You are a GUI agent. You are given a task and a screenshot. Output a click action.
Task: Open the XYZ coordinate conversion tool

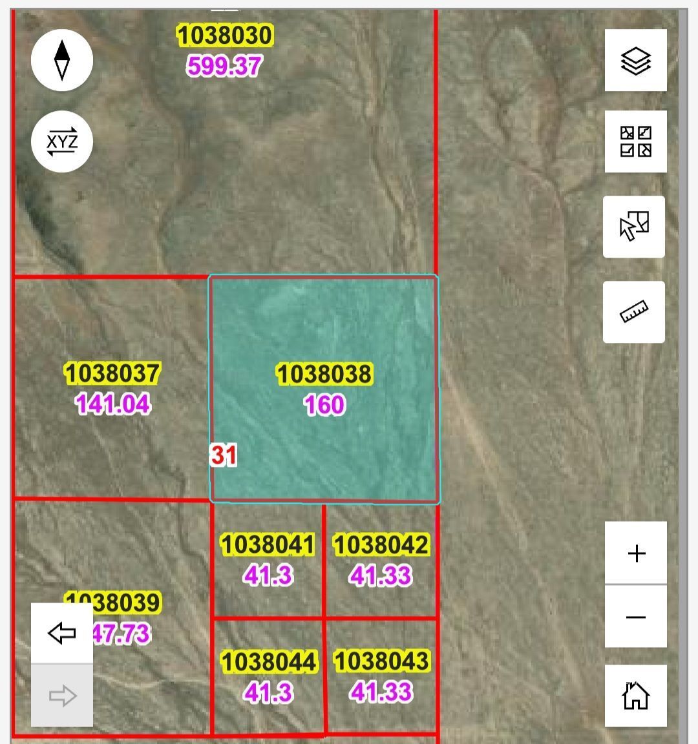[x=62, y=141]
